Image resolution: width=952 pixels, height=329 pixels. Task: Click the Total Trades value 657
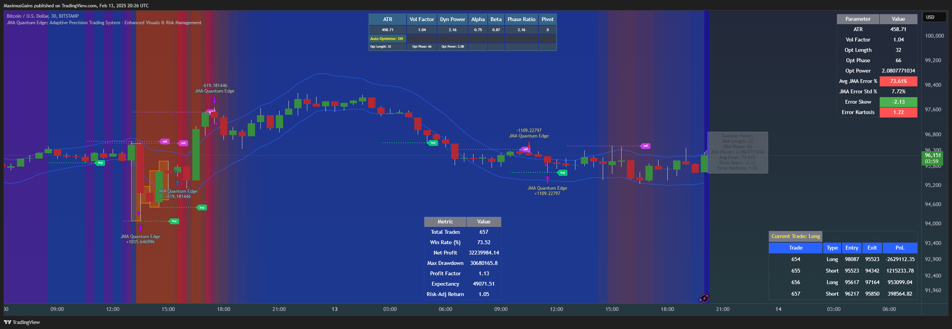coord(484,232)
